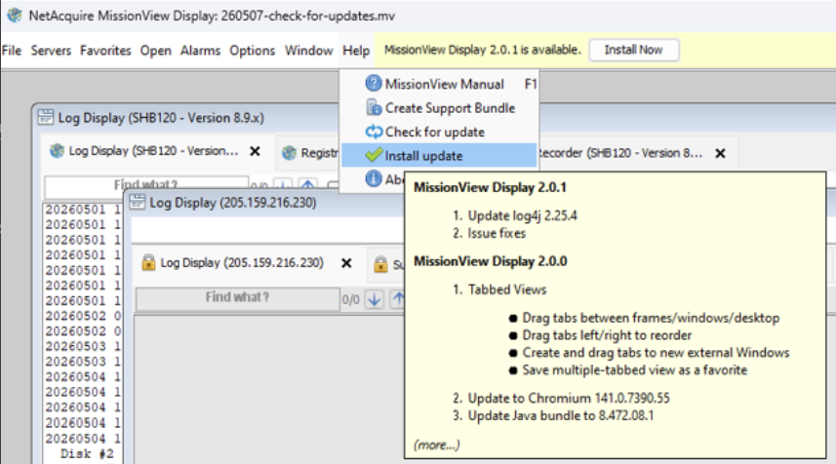Select Create Support Bundle
Viewport: 836px width, 464px height.
point(439,108)
